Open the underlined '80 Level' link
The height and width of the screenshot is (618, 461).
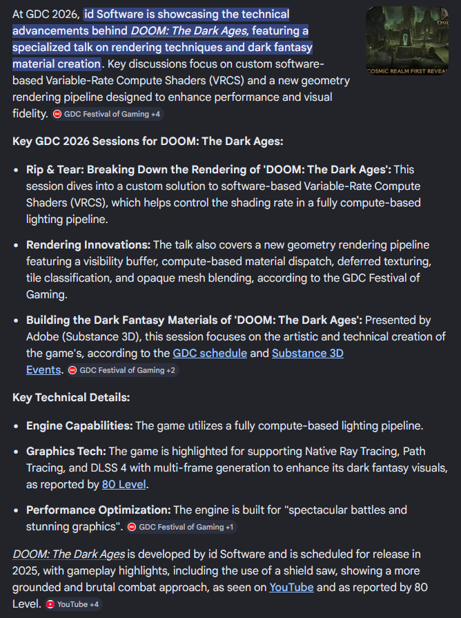click(x=124, y=484)
